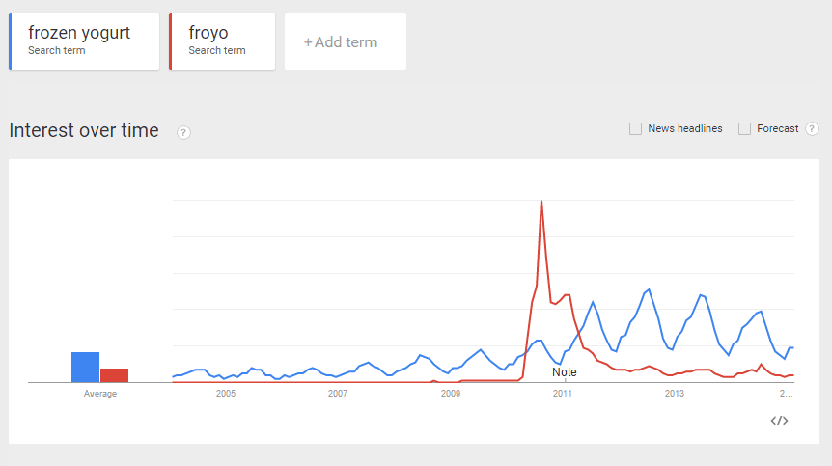Click the 2009 axis label

(x=451, y=394)
